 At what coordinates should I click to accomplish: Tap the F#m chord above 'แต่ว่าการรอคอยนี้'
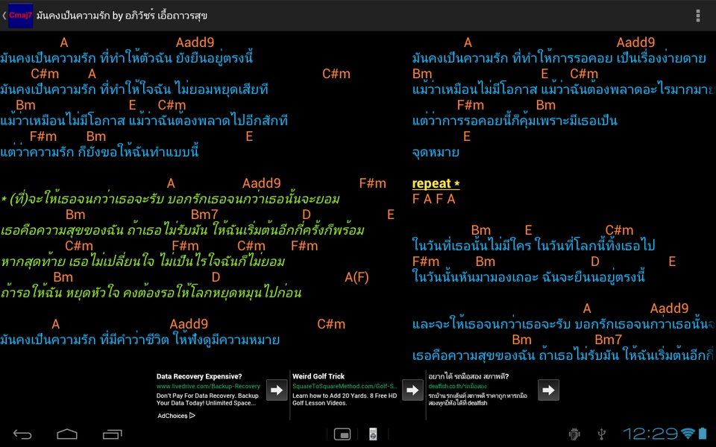click(471, 105)
